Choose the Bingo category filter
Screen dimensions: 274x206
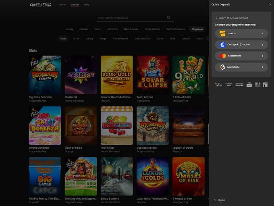(x=103, y=39)
